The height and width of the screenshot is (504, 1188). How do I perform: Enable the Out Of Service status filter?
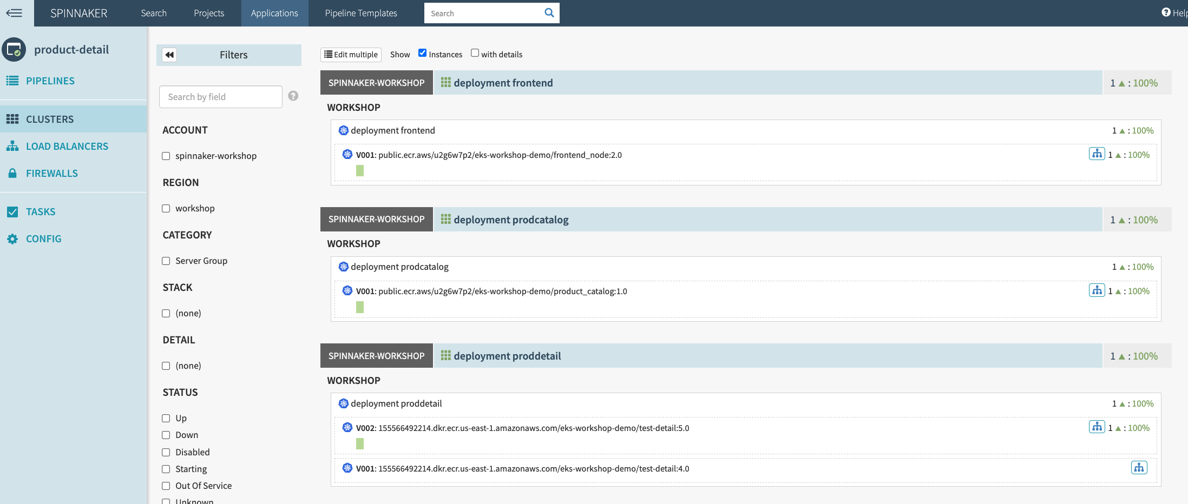pyautogui.click(x=166, y=486)
